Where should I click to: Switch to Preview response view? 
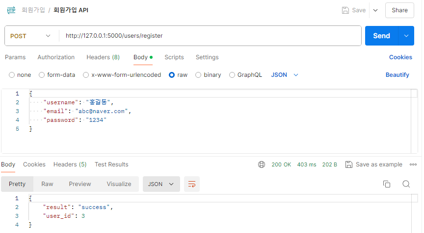pyautogui.click(x=80, y=184)
